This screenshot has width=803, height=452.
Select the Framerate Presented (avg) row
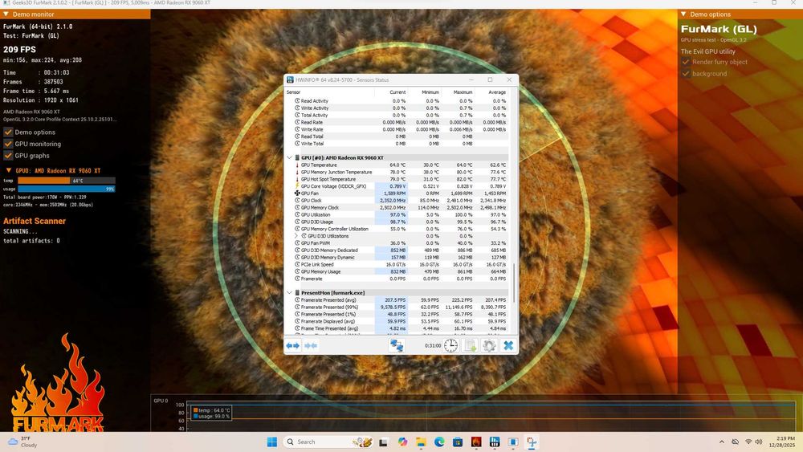pyautogui.click(x=397, y=300)
